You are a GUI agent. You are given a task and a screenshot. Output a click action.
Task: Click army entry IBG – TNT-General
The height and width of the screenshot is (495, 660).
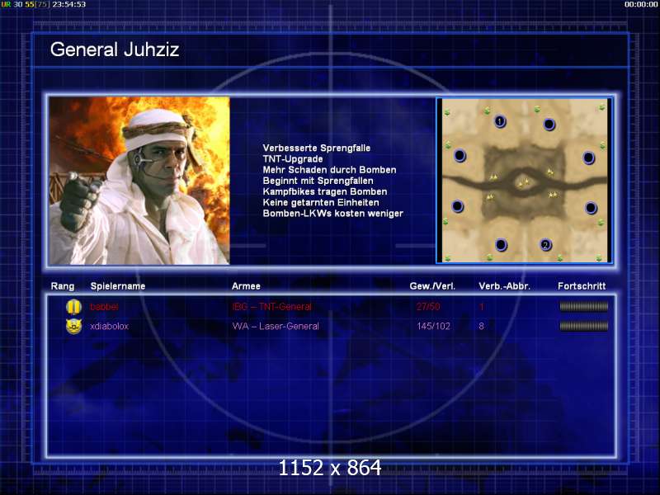[x=272, y=307]
